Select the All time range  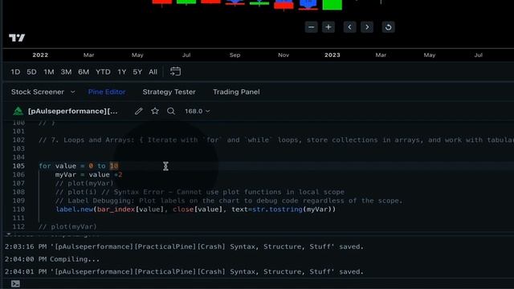tap(153, 71)
